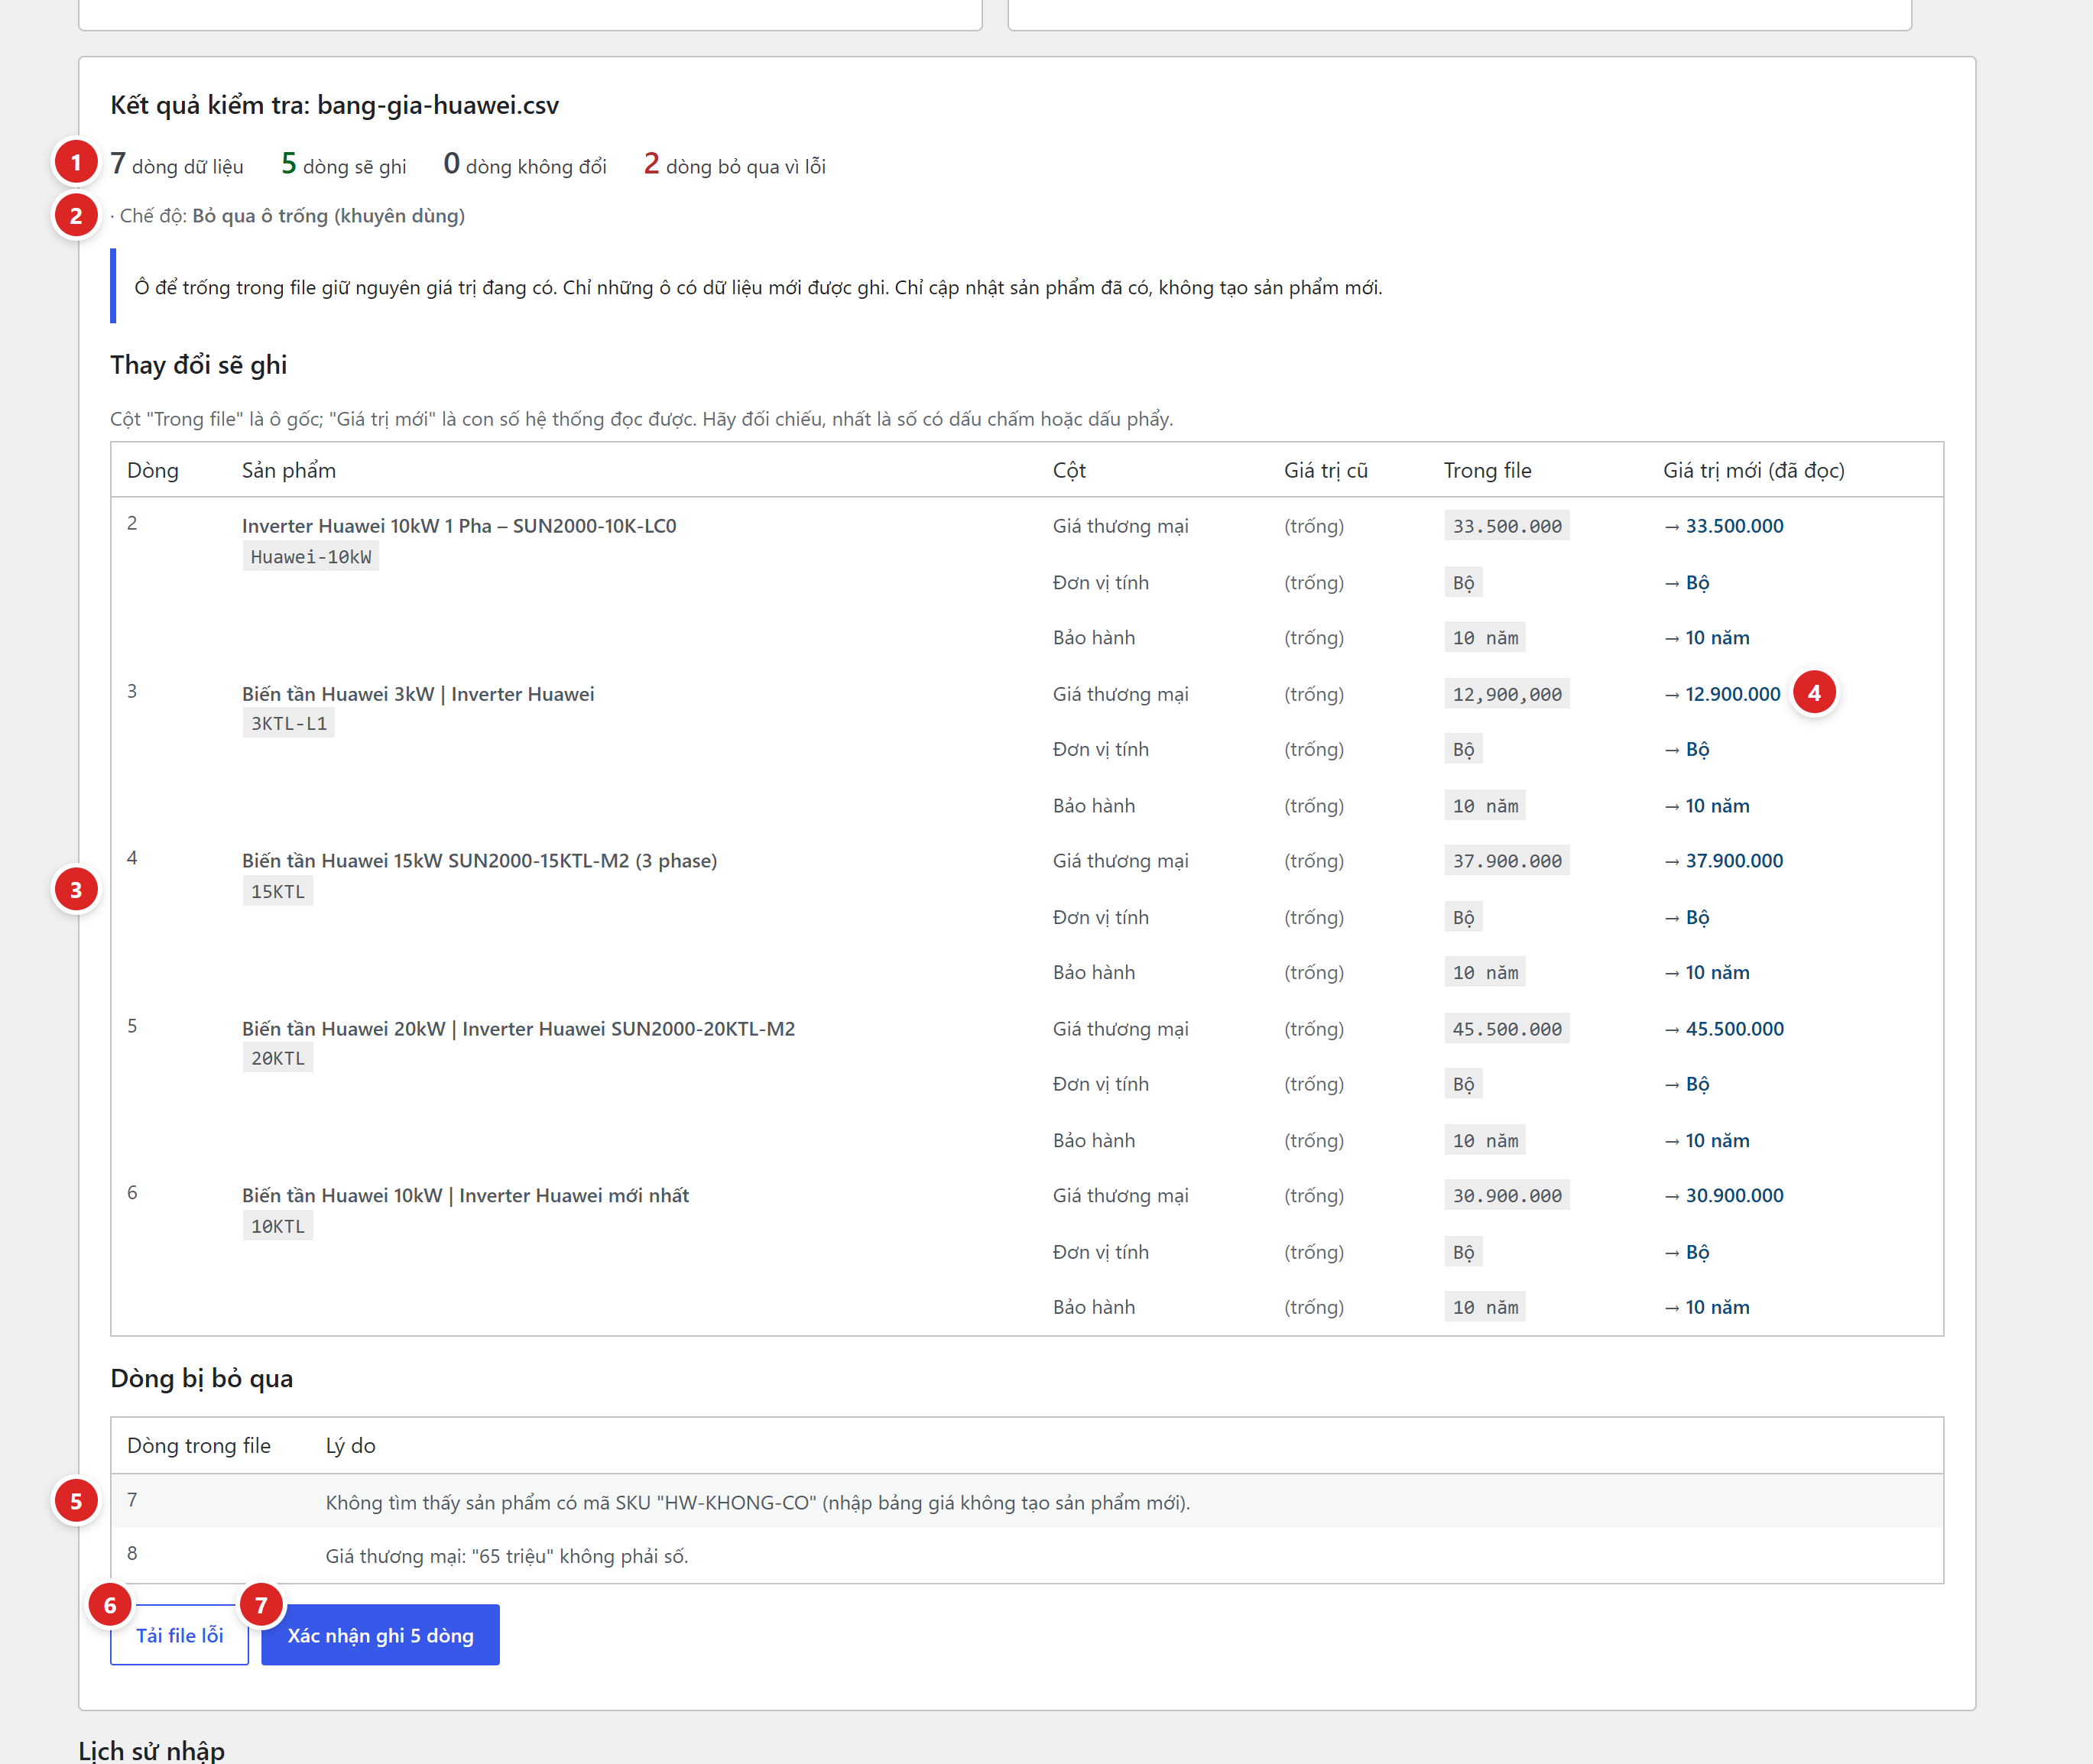Click new value '→ 45.500.000'

1723,1029
